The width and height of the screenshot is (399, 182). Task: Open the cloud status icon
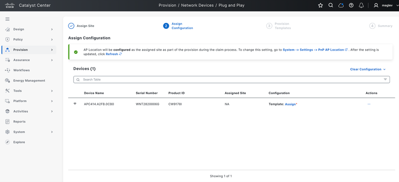[x=341, y=5]
